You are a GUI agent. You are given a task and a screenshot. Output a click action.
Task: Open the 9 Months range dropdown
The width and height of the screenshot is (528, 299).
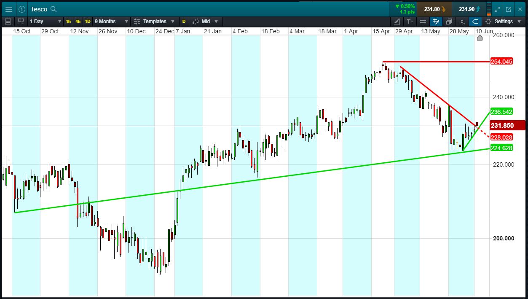click(111, 22)
